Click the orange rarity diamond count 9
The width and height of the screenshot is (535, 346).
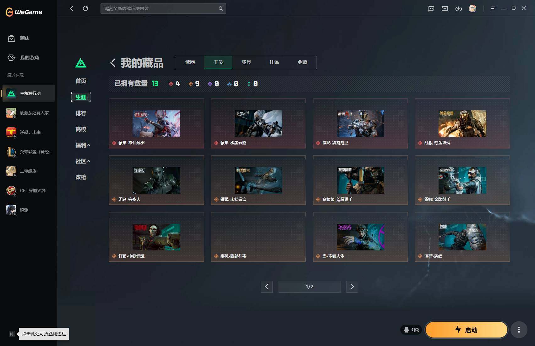[194, 84]
